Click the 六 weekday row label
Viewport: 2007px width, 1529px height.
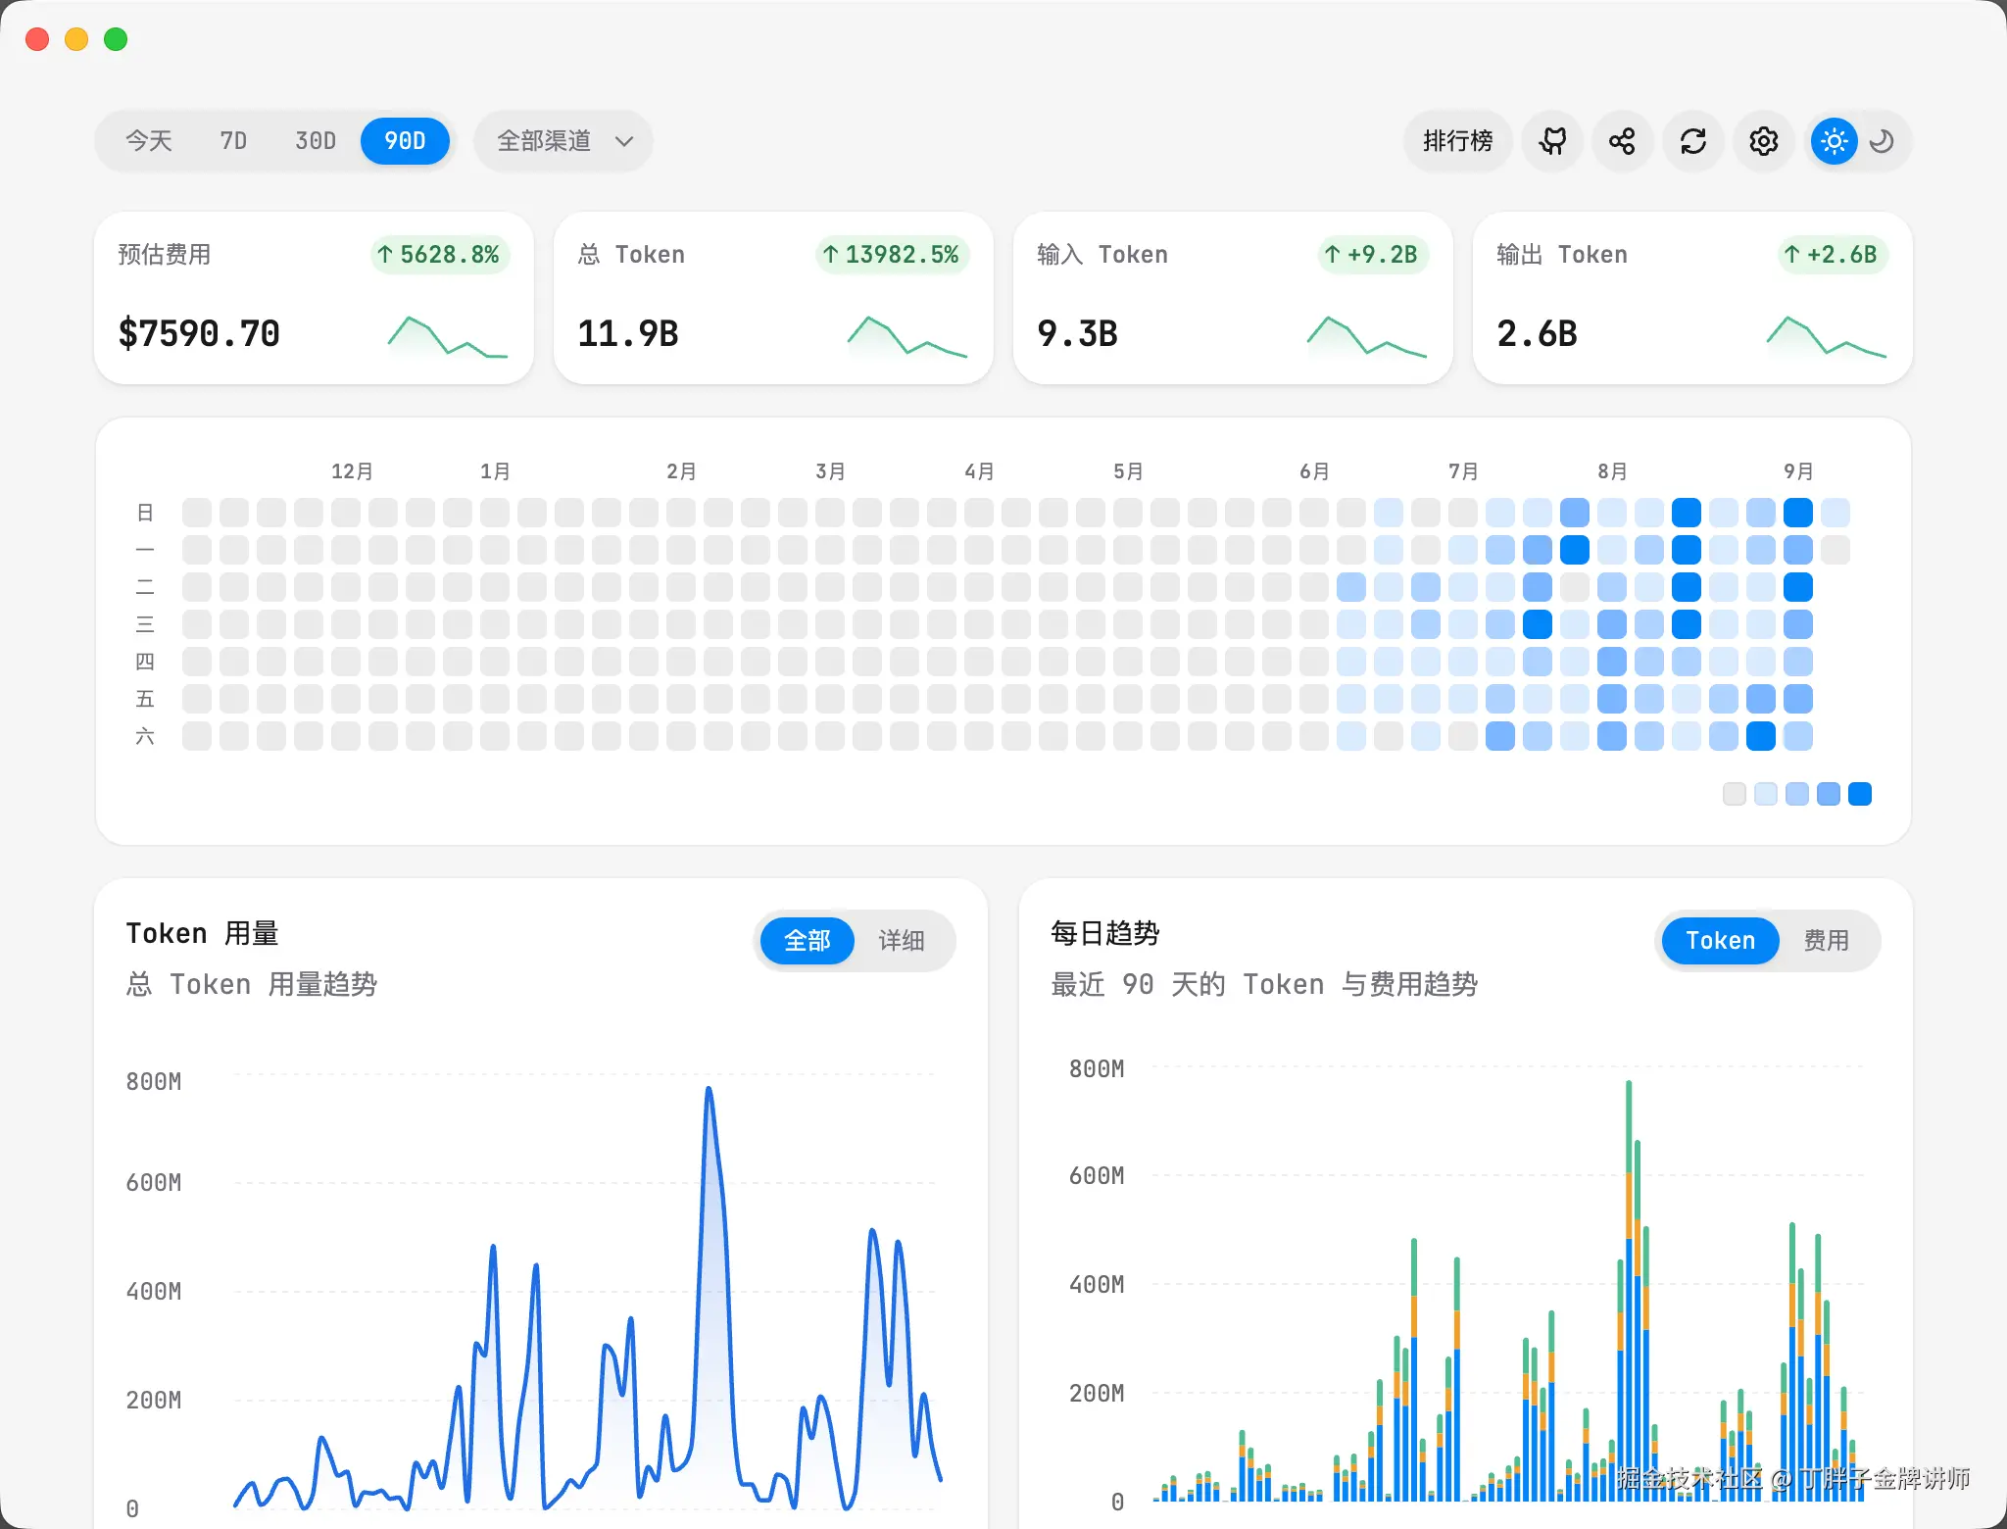tap(145, 736)
